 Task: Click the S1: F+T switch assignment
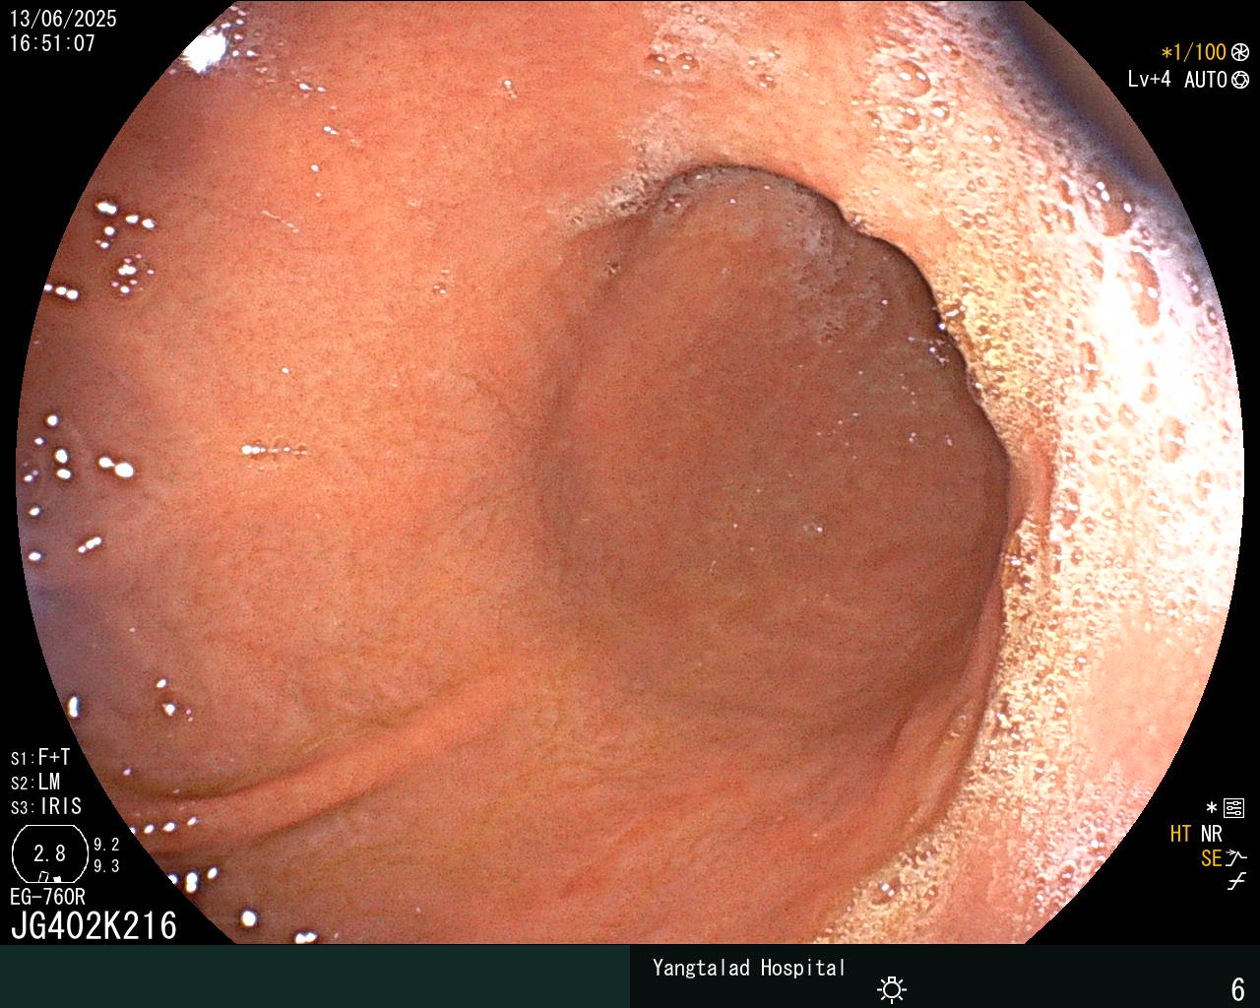40,758
